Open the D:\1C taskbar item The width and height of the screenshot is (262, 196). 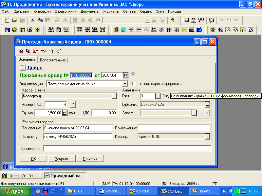tap(80, 191)
